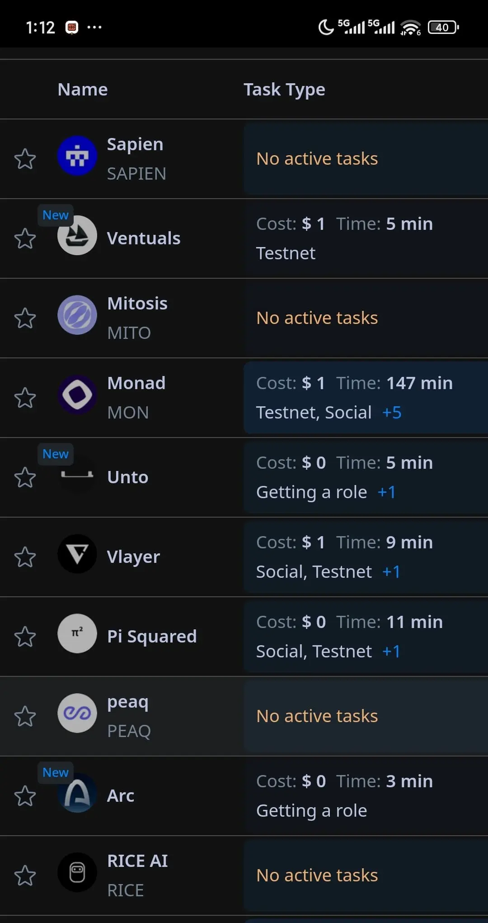488x923 pixels.
Task: Select the Mitosis project icon
Action: (x=77, y=315)
